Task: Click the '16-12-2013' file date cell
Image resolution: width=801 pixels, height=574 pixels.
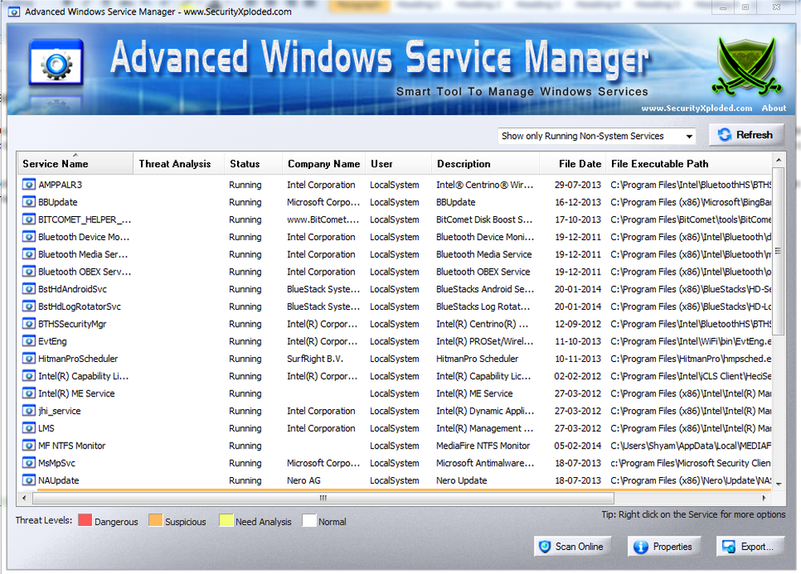Action: [x=578, y=203]
